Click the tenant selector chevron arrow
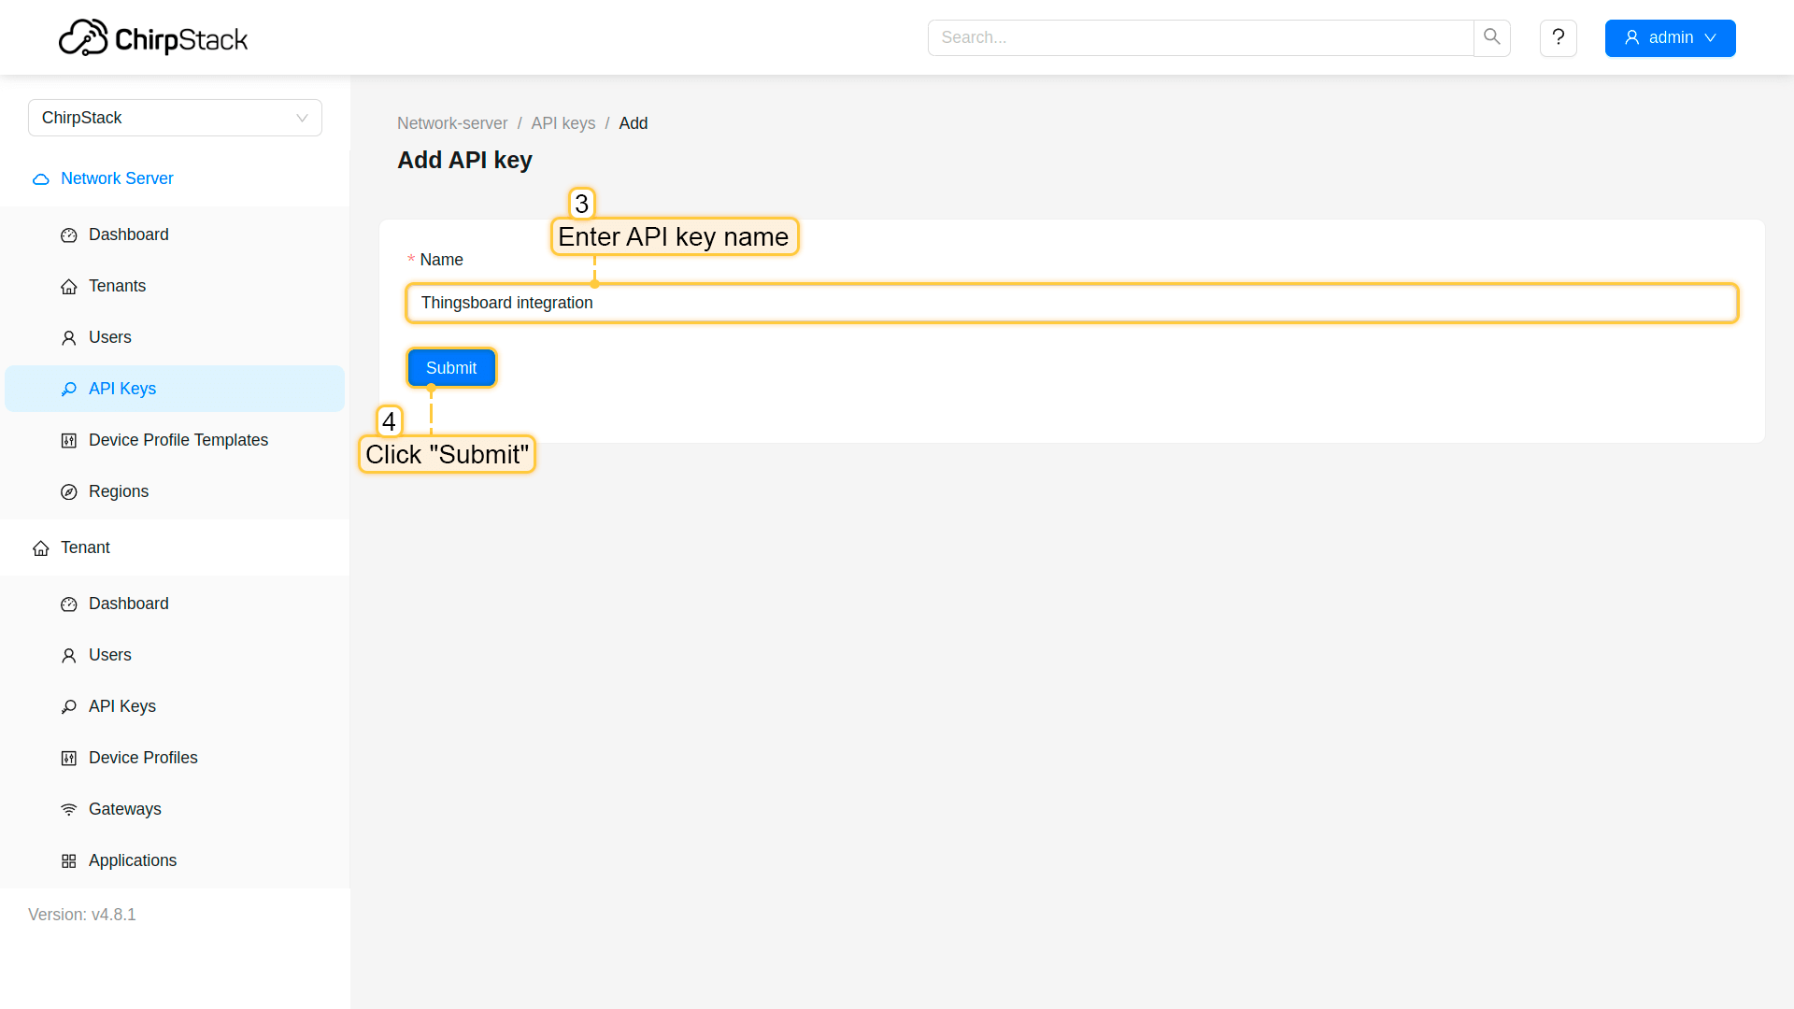This screenshot has width=1794, height=1009. click(x=302, y=118)
